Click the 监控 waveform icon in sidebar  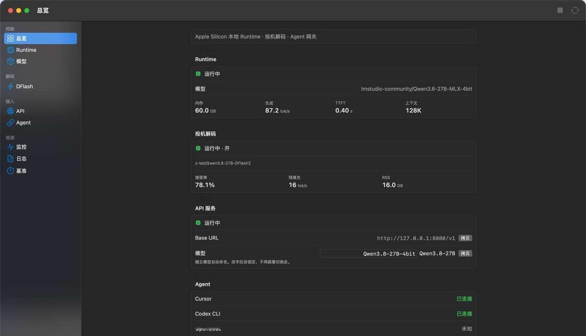click(11, 147)
